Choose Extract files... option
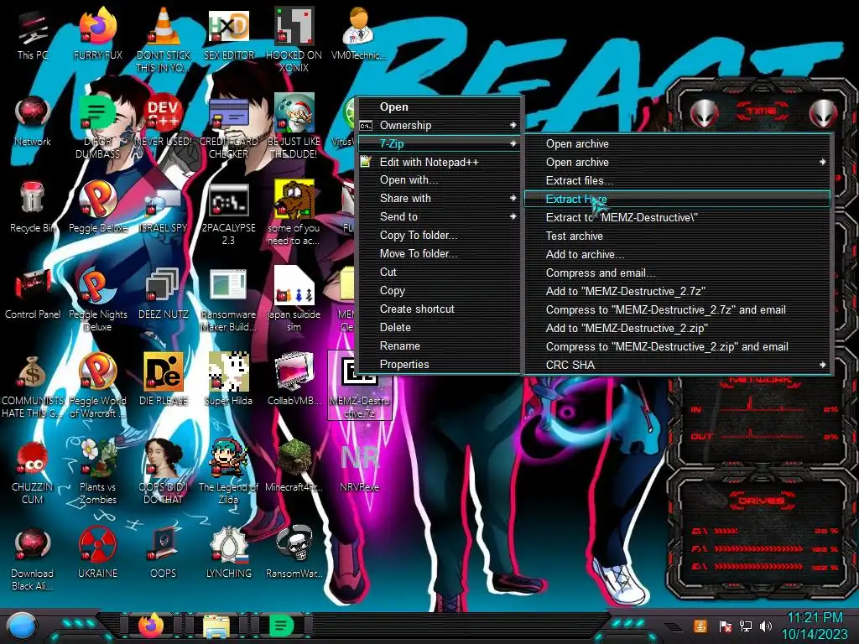 (678, 181)
